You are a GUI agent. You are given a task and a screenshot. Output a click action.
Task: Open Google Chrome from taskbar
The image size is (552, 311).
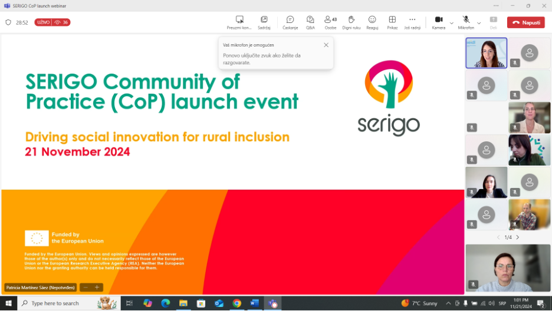point(236,303)
